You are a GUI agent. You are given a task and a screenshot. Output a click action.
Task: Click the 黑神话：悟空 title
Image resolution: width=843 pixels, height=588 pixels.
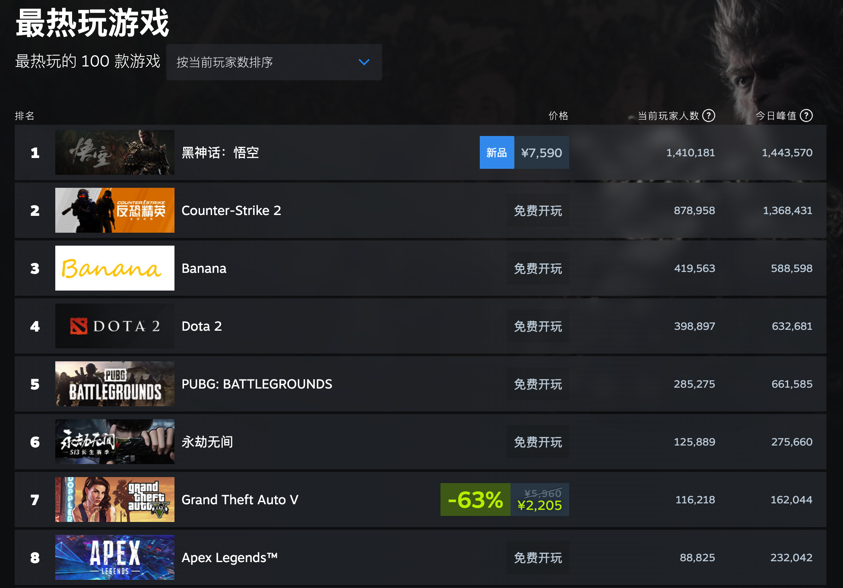[x=220, y=152]
